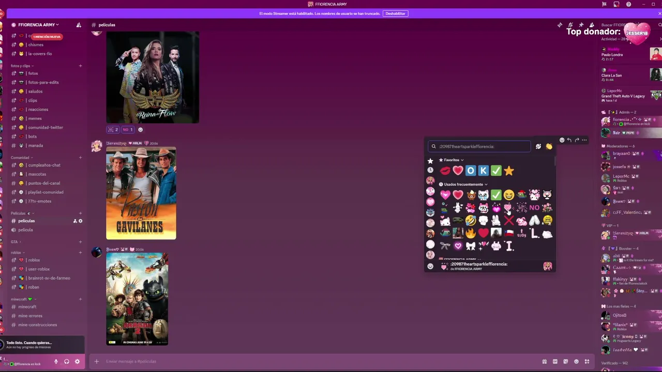Toggle the member list icon
This screenshot has width=662, height=372.
click(x=592, y=25)
